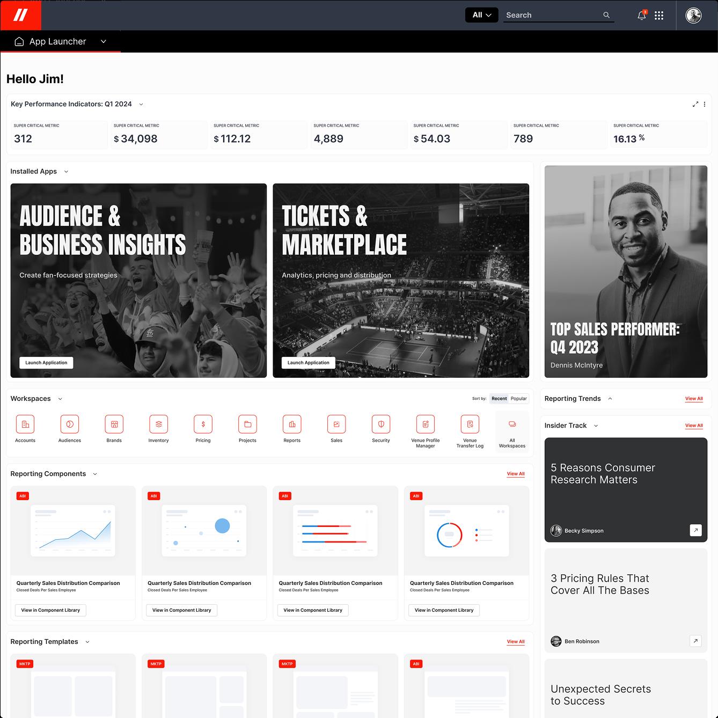718x718 pixels.
Task: Open the Security workspace
Action: [381, 428]
